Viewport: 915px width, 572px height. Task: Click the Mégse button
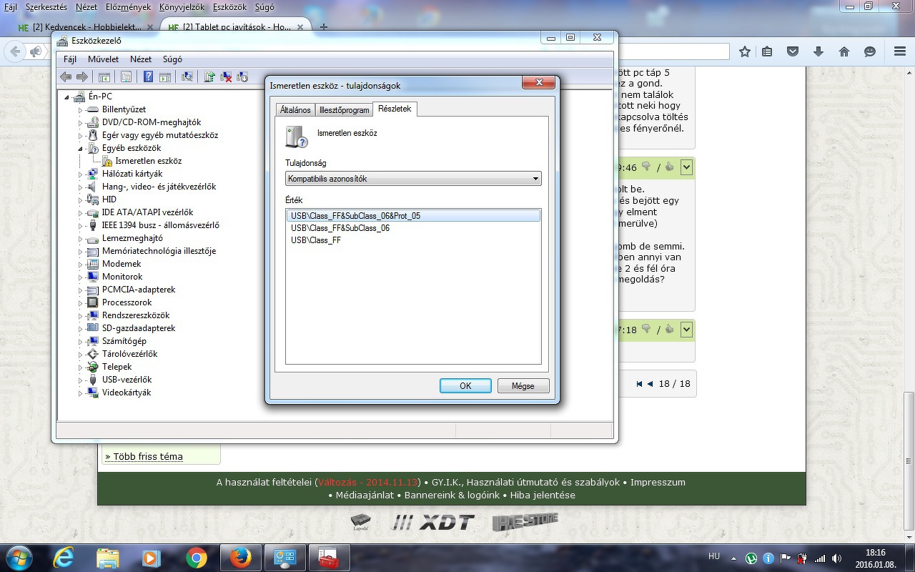(x=523, y=386)
